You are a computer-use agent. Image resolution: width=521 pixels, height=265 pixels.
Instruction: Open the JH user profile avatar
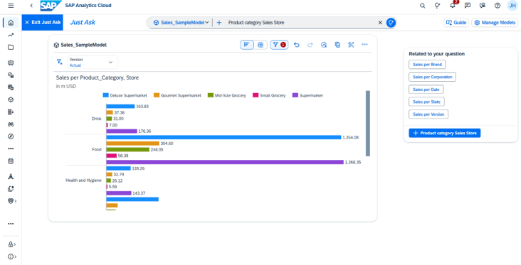(x=512, y=6)
